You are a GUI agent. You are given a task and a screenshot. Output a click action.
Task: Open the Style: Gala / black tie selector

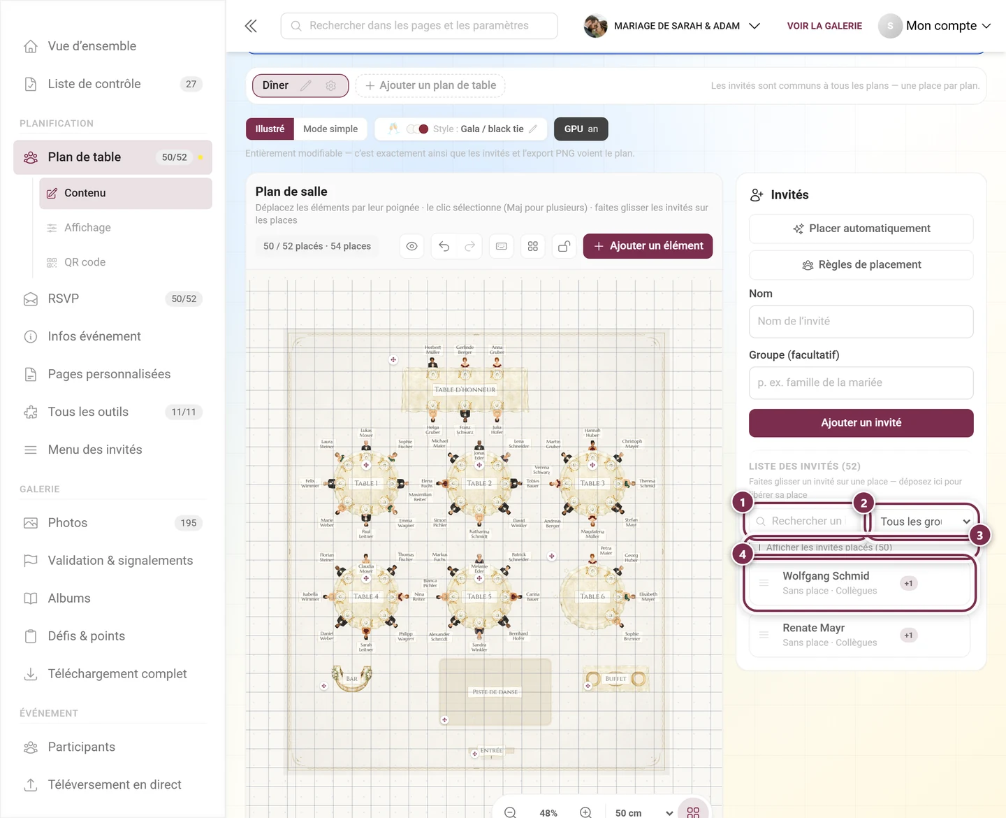click(x=462, y=129)
